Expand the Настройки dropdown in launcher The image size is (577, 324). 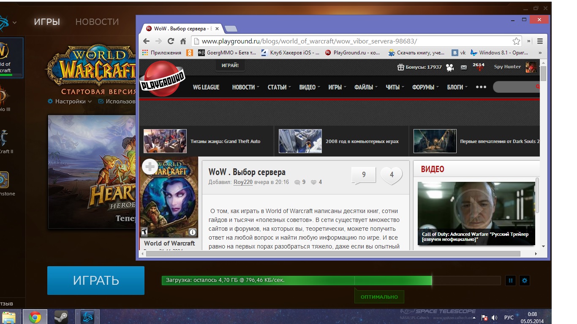[x=70, y=101]
